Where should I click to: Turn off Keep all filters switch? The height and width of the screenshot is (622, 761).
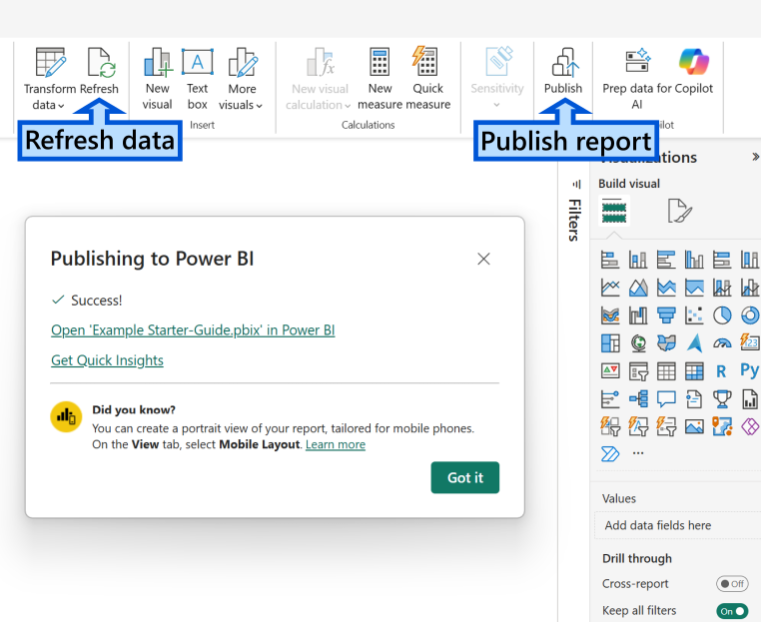[732, 611]
